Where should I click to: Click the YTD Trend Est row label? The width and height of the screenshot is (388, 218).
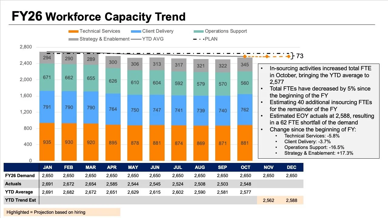(x=20, y=200)
